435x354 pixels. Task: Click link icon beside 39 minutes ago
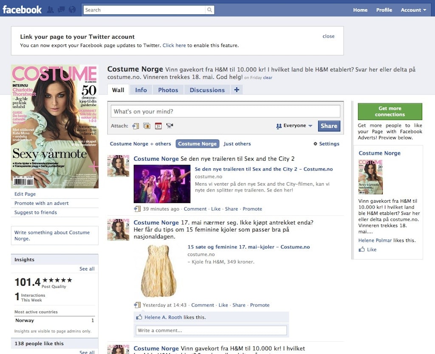137,209
